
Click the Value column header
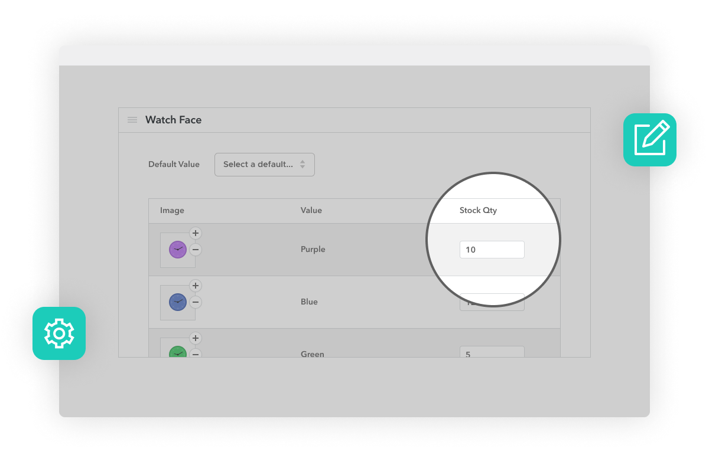[311, 210]
